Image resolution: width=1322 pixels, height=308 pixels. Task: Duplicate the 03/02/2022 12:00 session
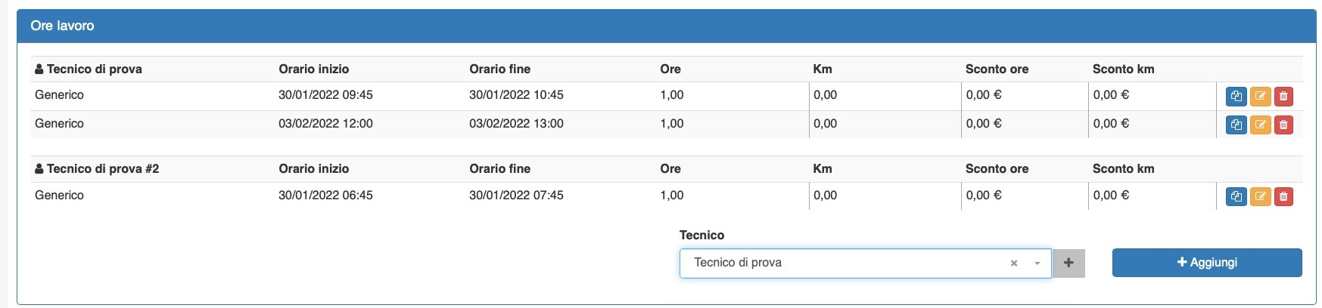(x=1236, y=125)
